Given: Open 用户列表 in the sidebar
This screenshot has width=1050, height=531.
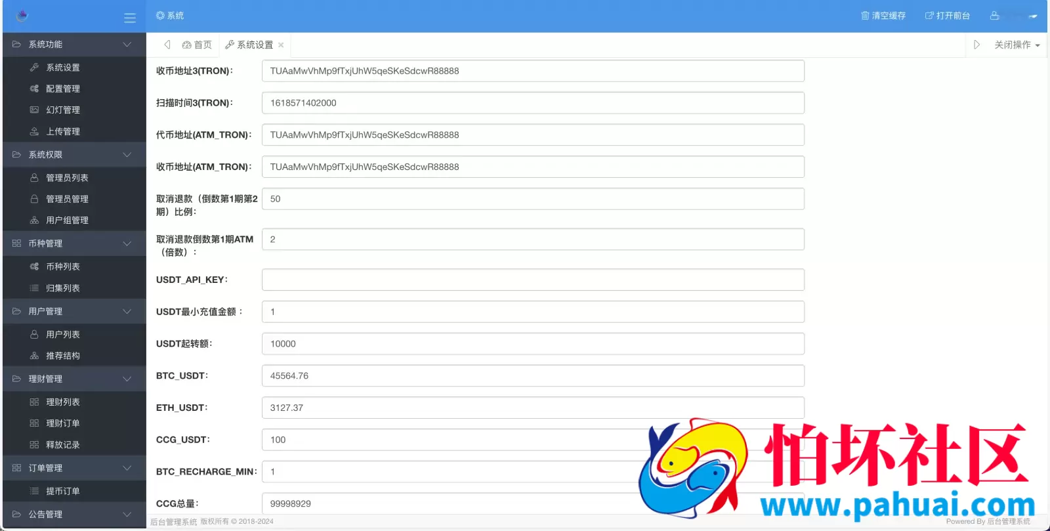Looking at the screenshot, I should (x=63, y=334).
